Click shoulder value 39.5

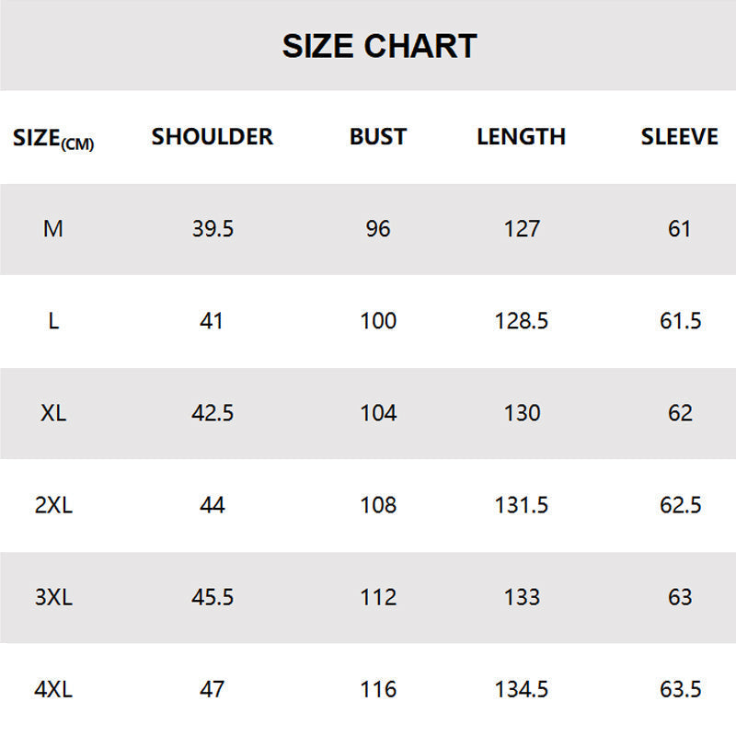[213, 229]
